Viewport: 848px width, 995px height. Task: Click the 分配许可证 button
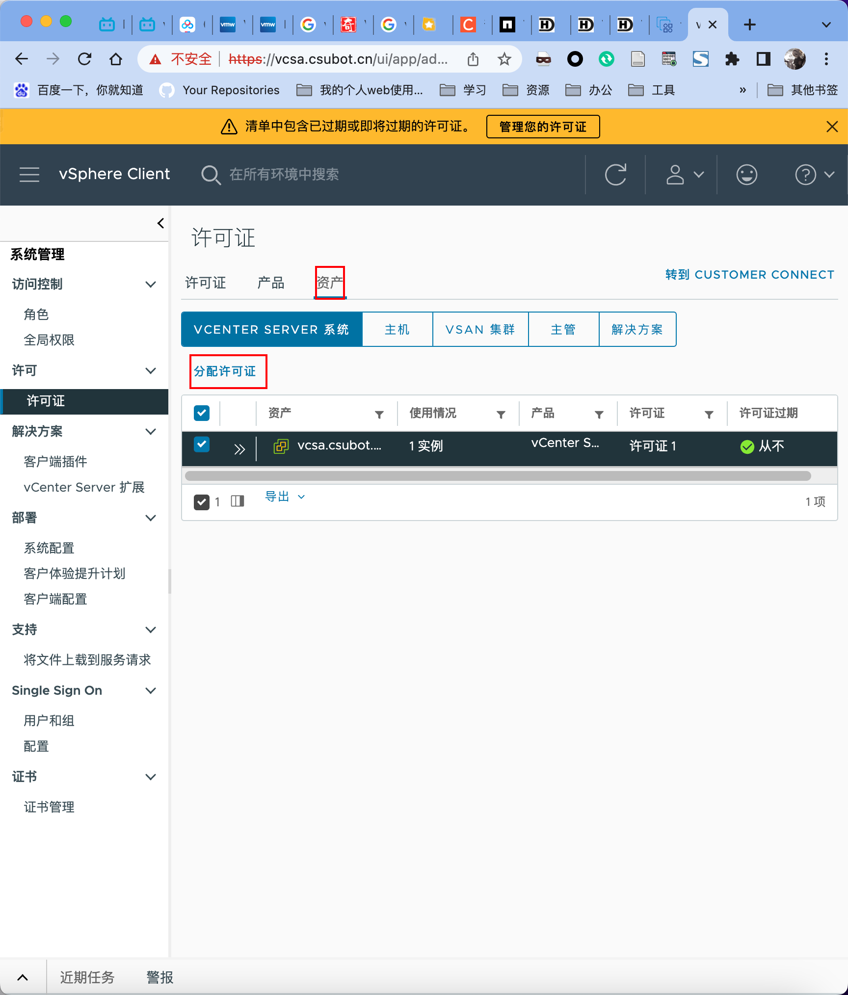point(225,371)
